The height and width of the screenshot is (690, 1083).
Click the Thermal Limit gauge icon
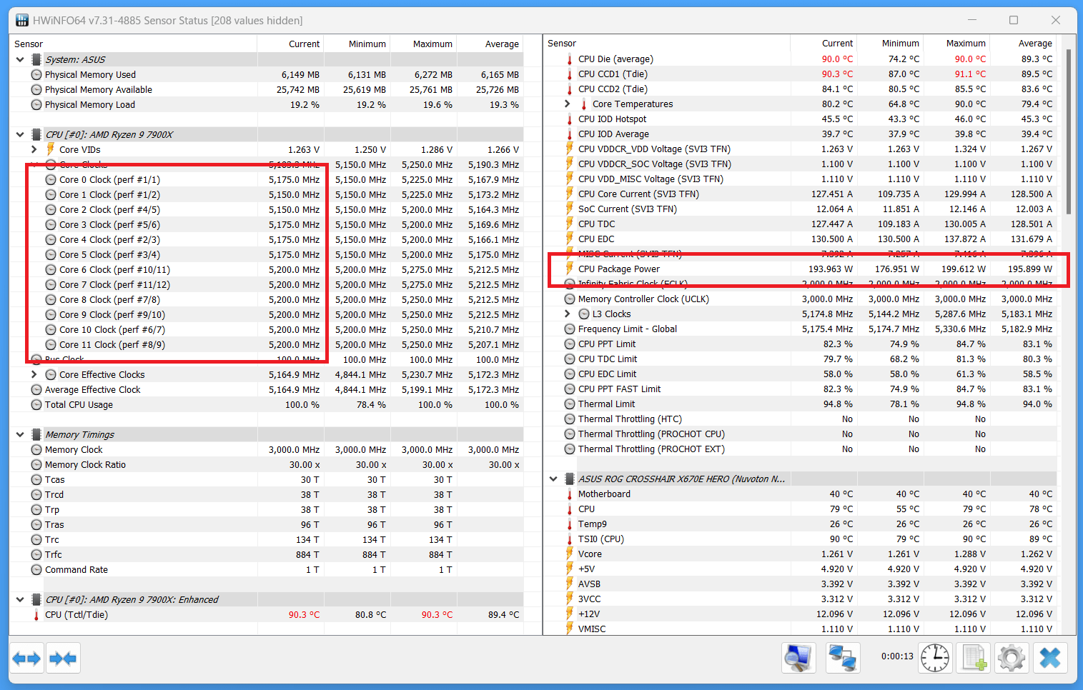pyautogui.click(x=570, y=404)
